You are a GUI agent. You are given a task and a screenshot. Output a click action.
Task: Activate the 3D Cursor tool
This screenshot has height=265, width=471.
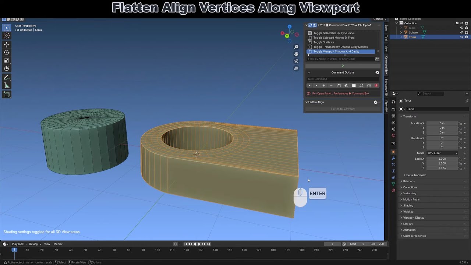coord(7,36)
